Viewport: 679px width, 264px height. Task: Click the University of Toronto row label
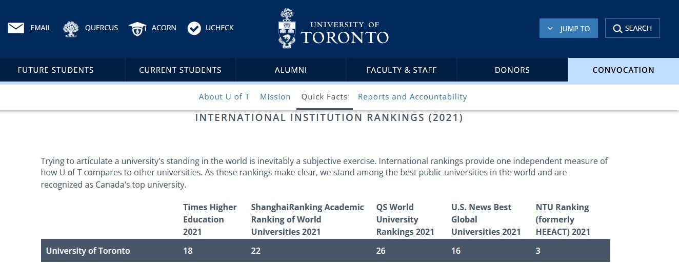click(88, 251)
